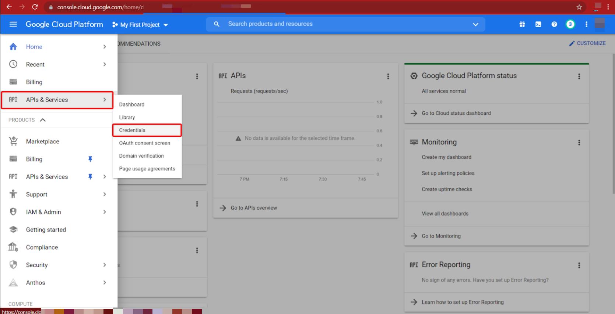Screen dimensions: 615x314
Task: Bookmark this page with star icon
Action: (x=579, y=7)
